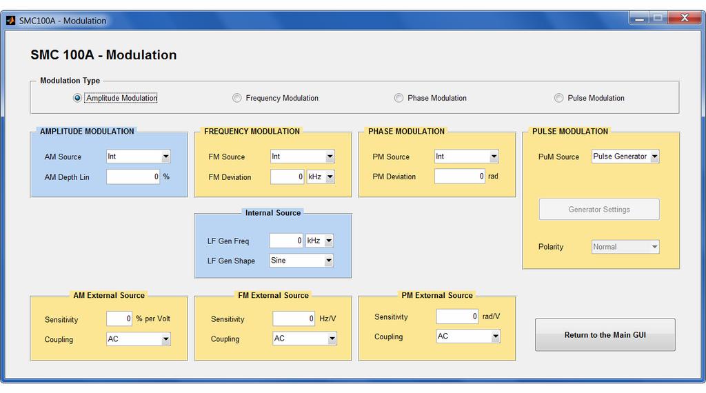
Task: Click the 'Modulation Type' group label
Action: click(70, 81)
